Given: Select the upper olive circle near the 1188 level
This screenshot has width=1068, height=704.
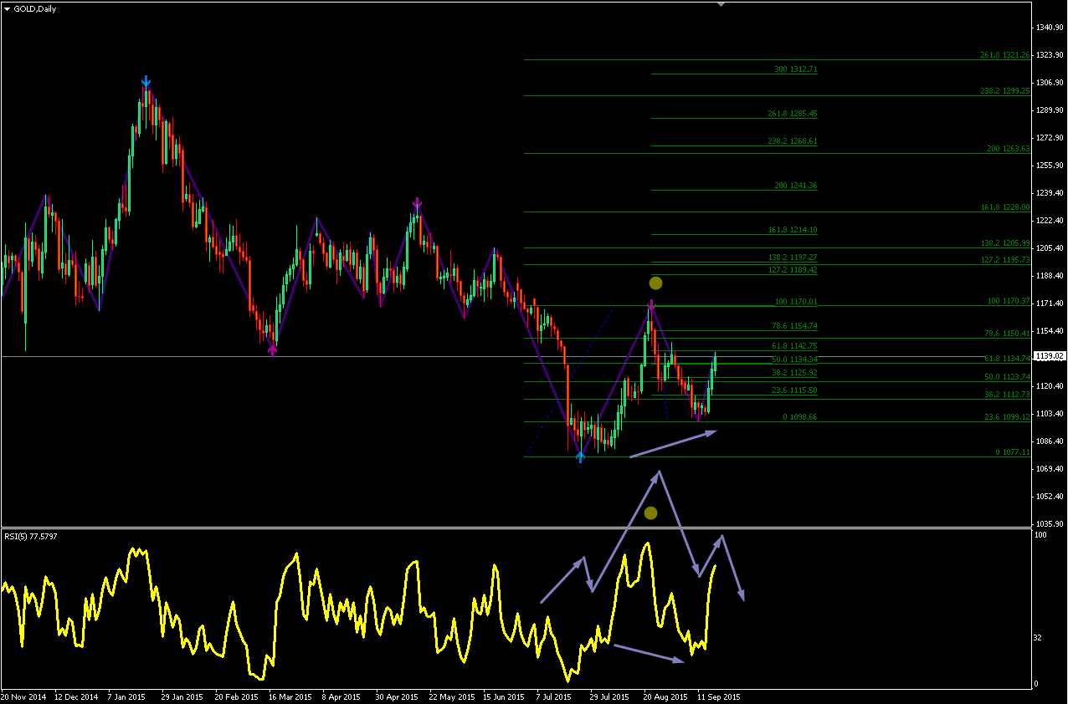Looking at the screenshot, I should pos(655,283).
